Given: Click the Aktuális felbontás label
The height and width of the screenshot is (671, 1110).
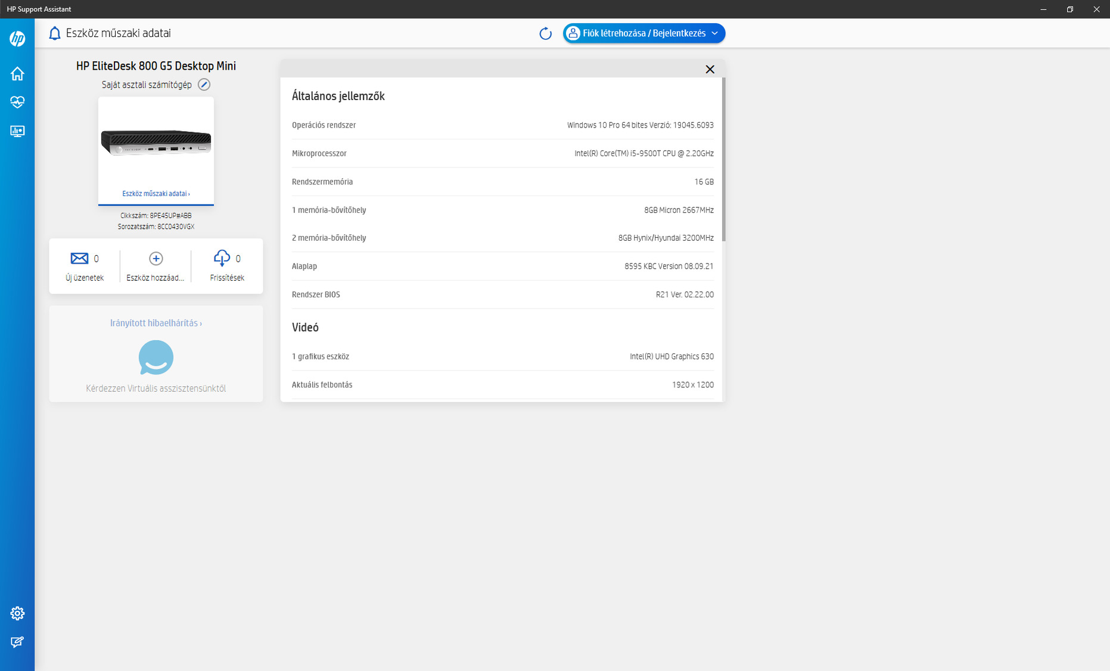Looking at the screenshot, I should [322, 385].
